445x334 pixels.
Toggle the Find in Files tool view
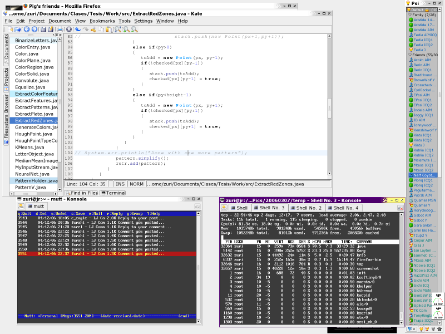pyautogui.click(x=82, y=193)
